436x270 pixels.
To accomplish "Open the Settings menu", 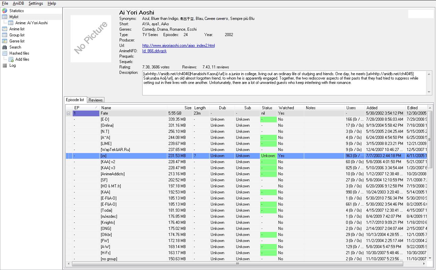I will pyautogui.click(x=35, y=3).
